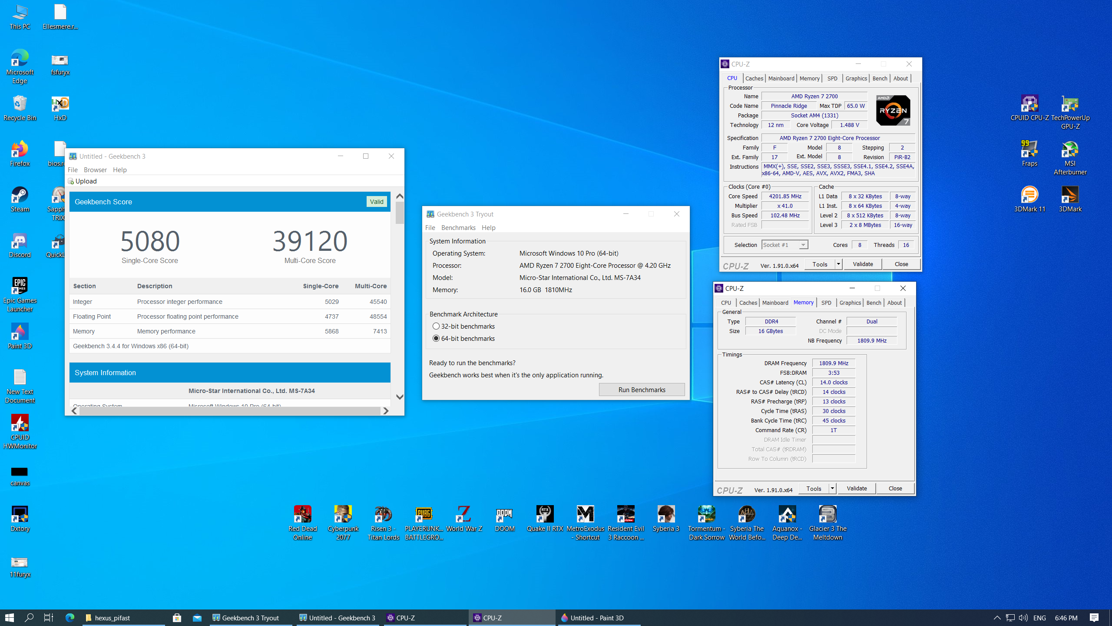1112x626 pixels.
Task: Switch to SPD tab in lower CPU-Z
Action: [826, 303]
